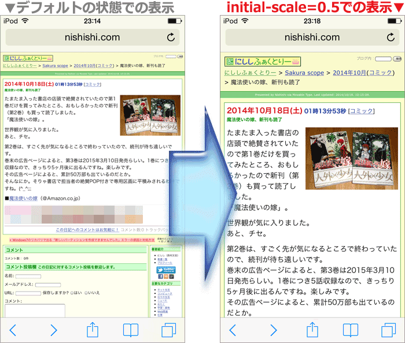Click 世界観が気に入りました。 text, right phone
Screen dimensions: 405x343
268,223
